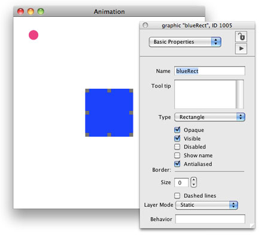
Task: Click the lock icon in the inspector
Action: pos(241,37)
